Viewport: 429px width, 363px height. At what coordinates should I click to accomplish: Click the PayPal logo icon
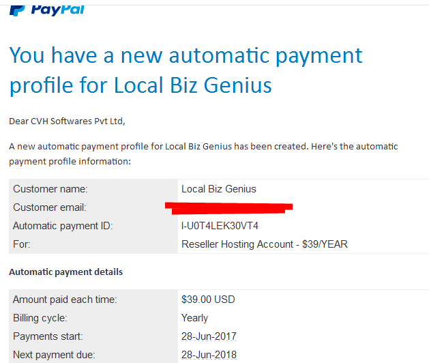pos(17,10)
